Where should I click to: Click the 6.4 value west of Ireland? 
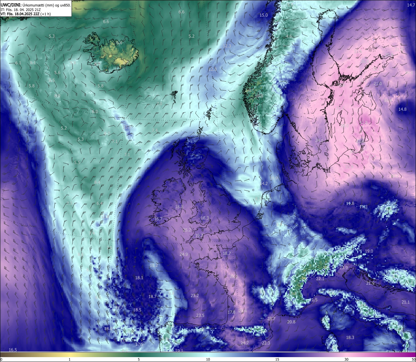tap(100, 204)
